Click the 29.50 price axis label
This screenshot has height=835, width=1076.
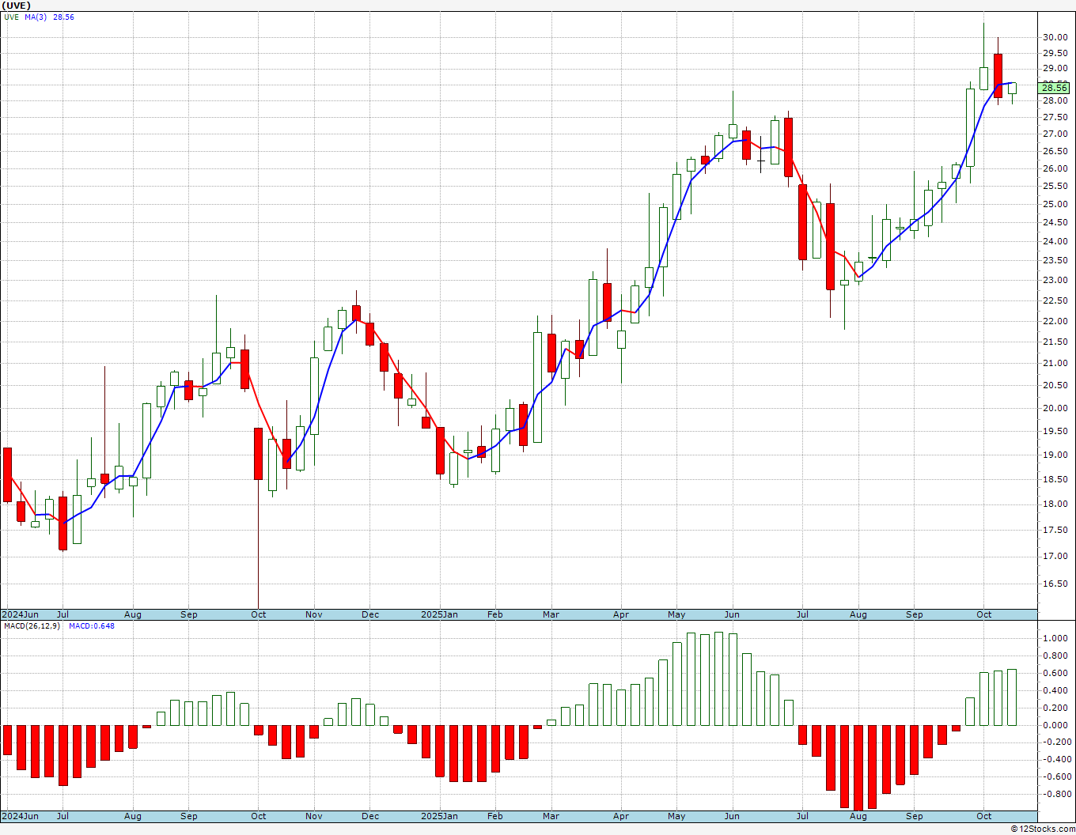pyautogui.click(x=1055, y=53)
